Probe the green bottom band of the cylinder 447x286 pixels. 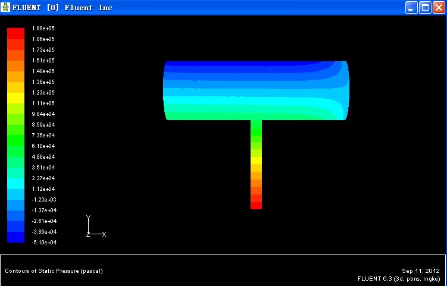238,114
